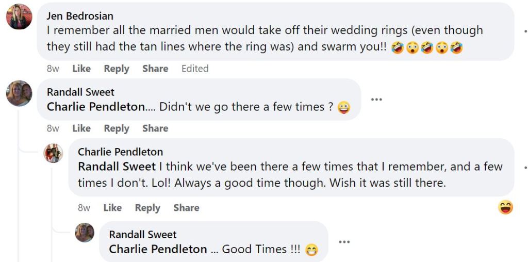
Task: Share Charlie Pendleton's reply
Action: point(186,208)
